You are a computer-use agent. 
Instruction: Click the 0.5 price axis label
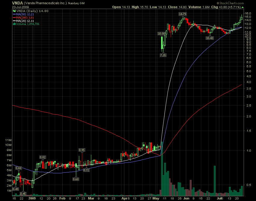(x=249, y=185)
